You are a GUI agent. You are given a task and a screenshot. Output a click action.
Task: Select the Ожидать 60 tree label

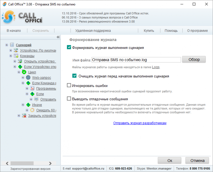(46, 110)
